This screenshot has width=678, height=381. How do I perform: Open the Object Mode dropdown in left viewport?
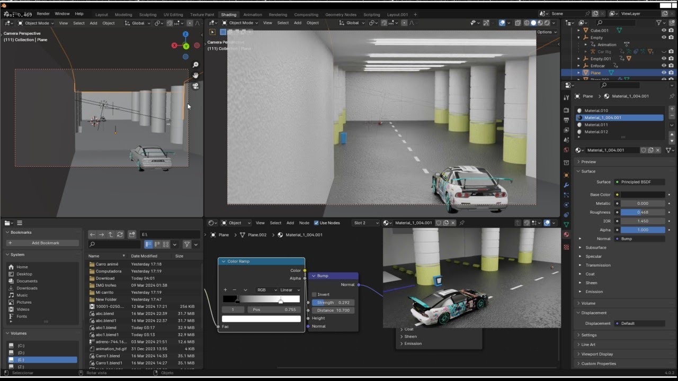click(x=35, y=23)
